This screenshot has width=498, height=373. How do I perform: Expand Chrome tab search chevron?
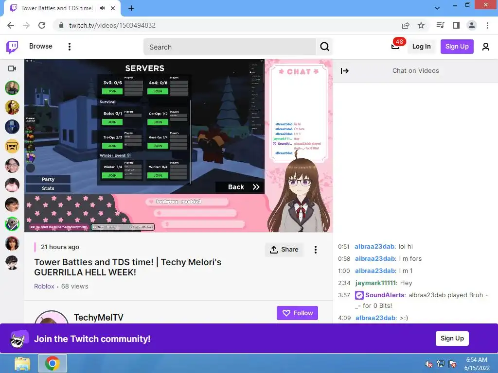437,8
